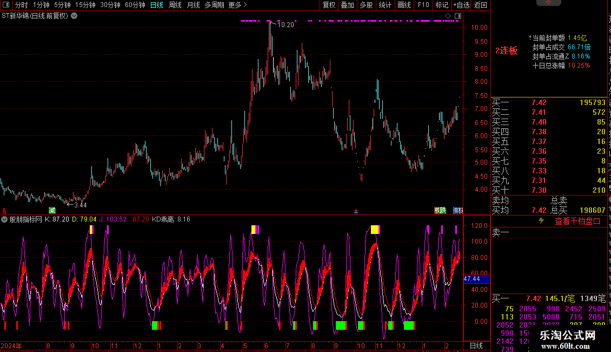Open 查看千档盘口 link
The height and width of the screenshot is (352, 611).
577,221
